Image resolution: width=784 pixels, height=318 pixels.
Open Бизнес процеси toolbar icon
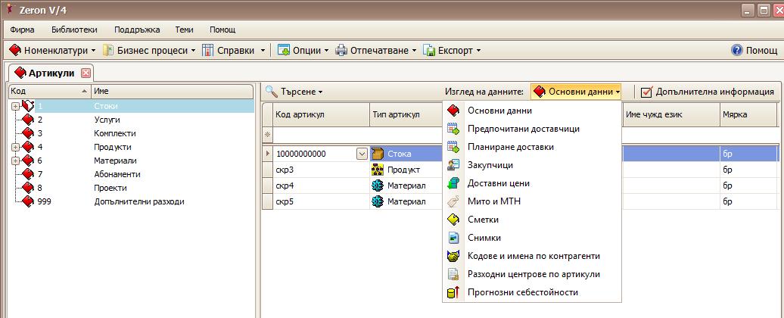click(108, 51)
